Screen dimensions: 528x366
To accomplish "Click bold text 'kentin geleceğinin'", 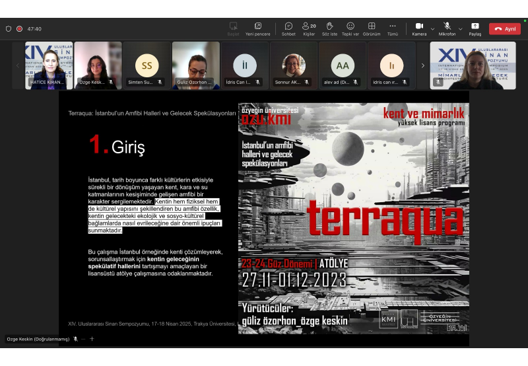I will [173, 259].
